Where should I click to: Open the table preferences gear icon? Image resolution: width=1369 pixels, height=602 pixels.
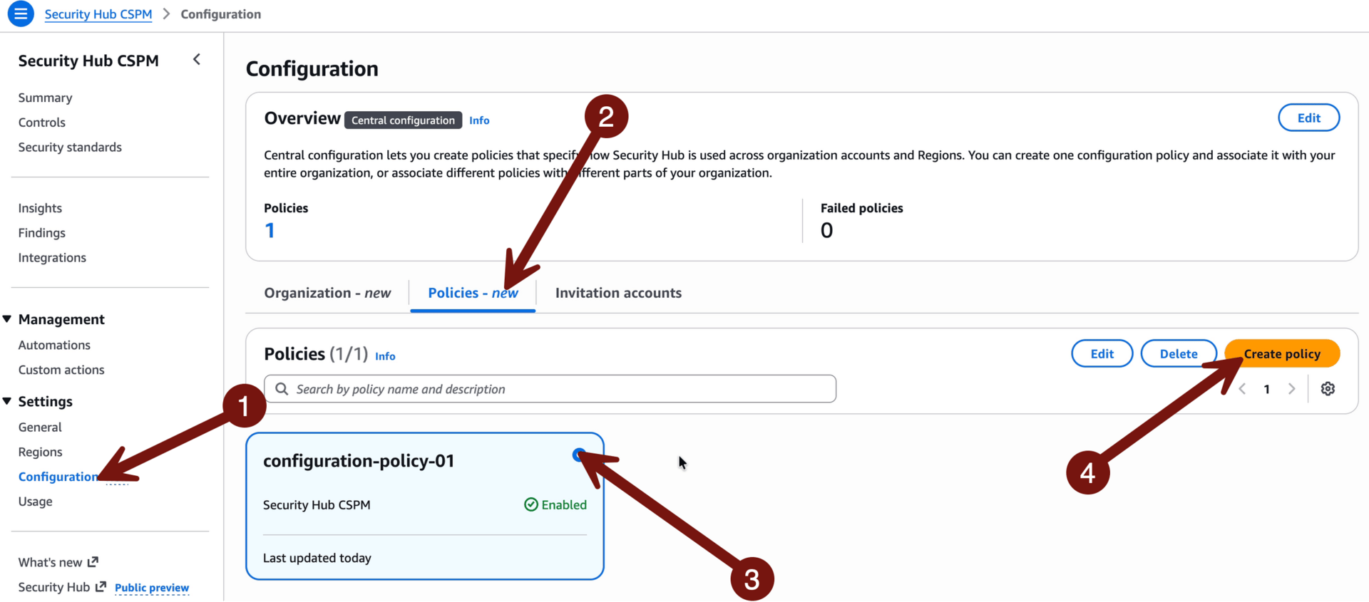coord(1327,389)
